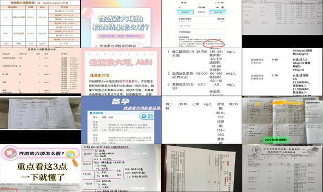
Task: Open the pink 检查结果怎么看? poster thumbnail
Action: (121, 24)
